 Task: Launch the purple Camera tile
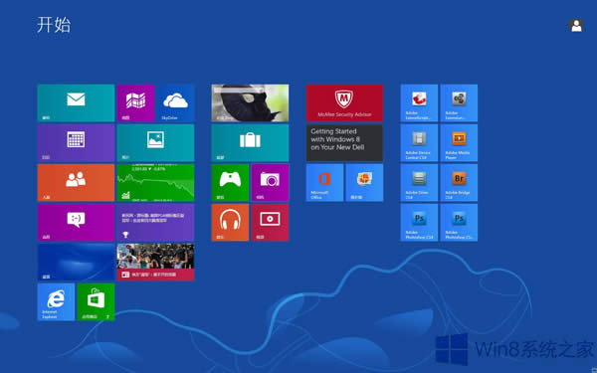pyautogui.click(x=270, y=183)
